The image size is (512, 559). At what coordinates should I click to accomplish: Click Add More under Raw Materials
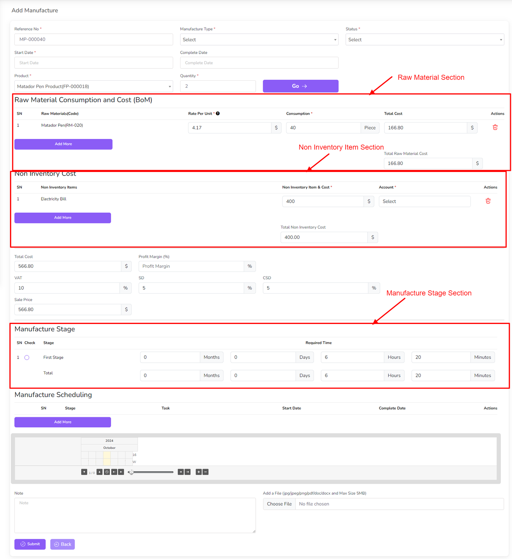tap(63, 144)
